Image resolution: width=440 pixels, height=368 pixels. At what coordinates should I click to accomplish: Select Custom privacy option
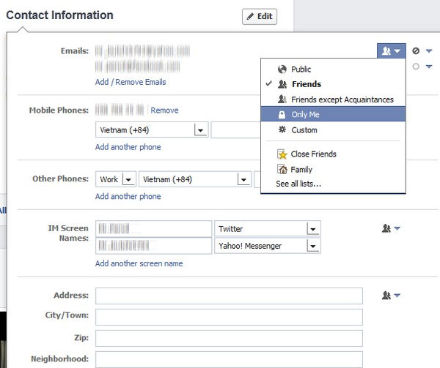pyautogui.click(x=333, y=129)
